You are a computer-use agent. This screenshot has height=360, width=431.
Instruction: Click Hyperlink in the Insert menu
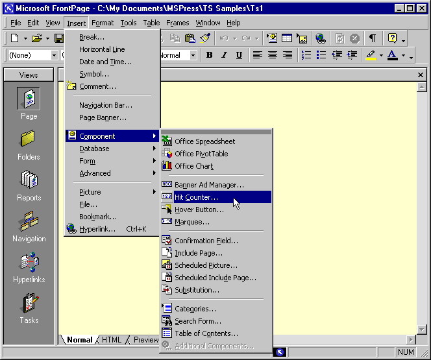[97, 229]
